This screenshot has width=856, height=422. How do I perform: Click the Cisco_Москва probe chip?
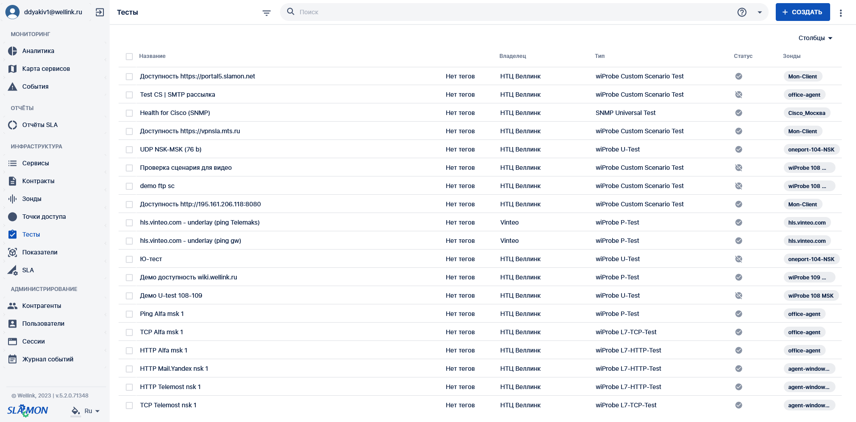pyautogui.click(x=807, y=113)
